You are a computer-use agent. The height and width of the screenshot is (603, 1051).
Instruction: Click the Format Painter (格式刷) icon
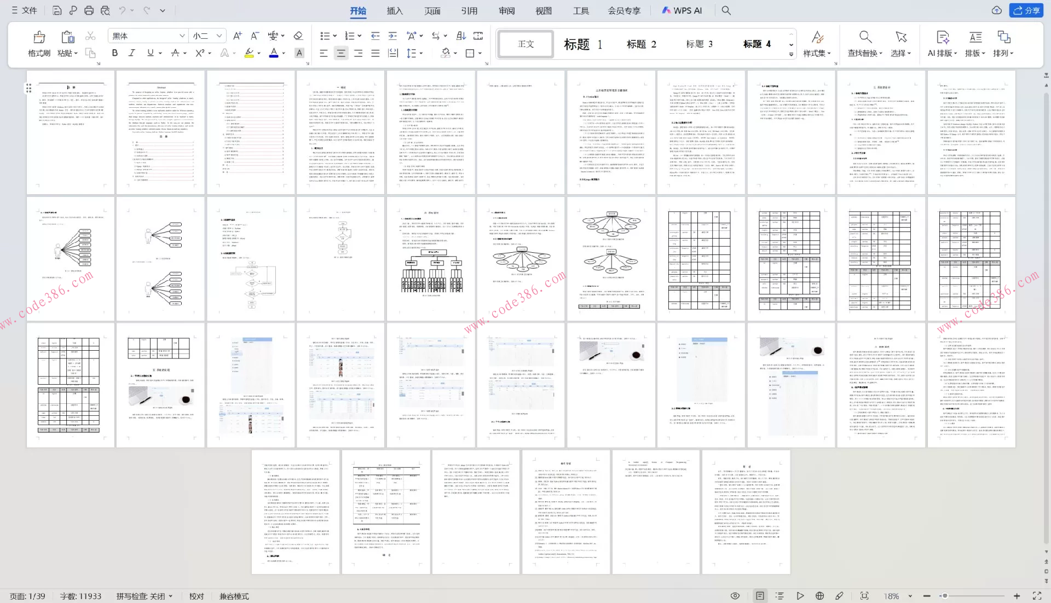click(x=39, y=37)
